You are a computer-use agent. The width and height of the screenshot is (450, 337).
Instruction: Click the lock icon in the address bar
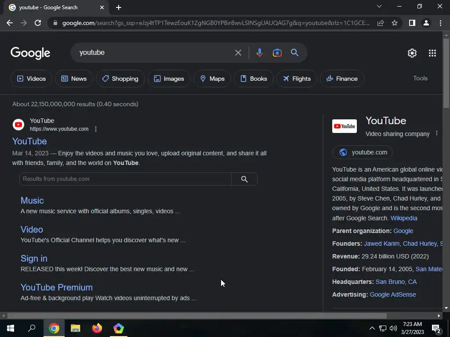click(55, 23)
